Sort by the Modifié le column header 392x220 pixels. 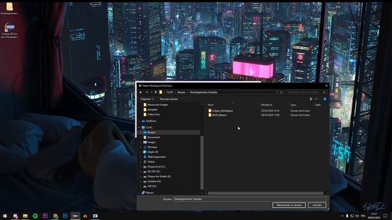(266, 105)
